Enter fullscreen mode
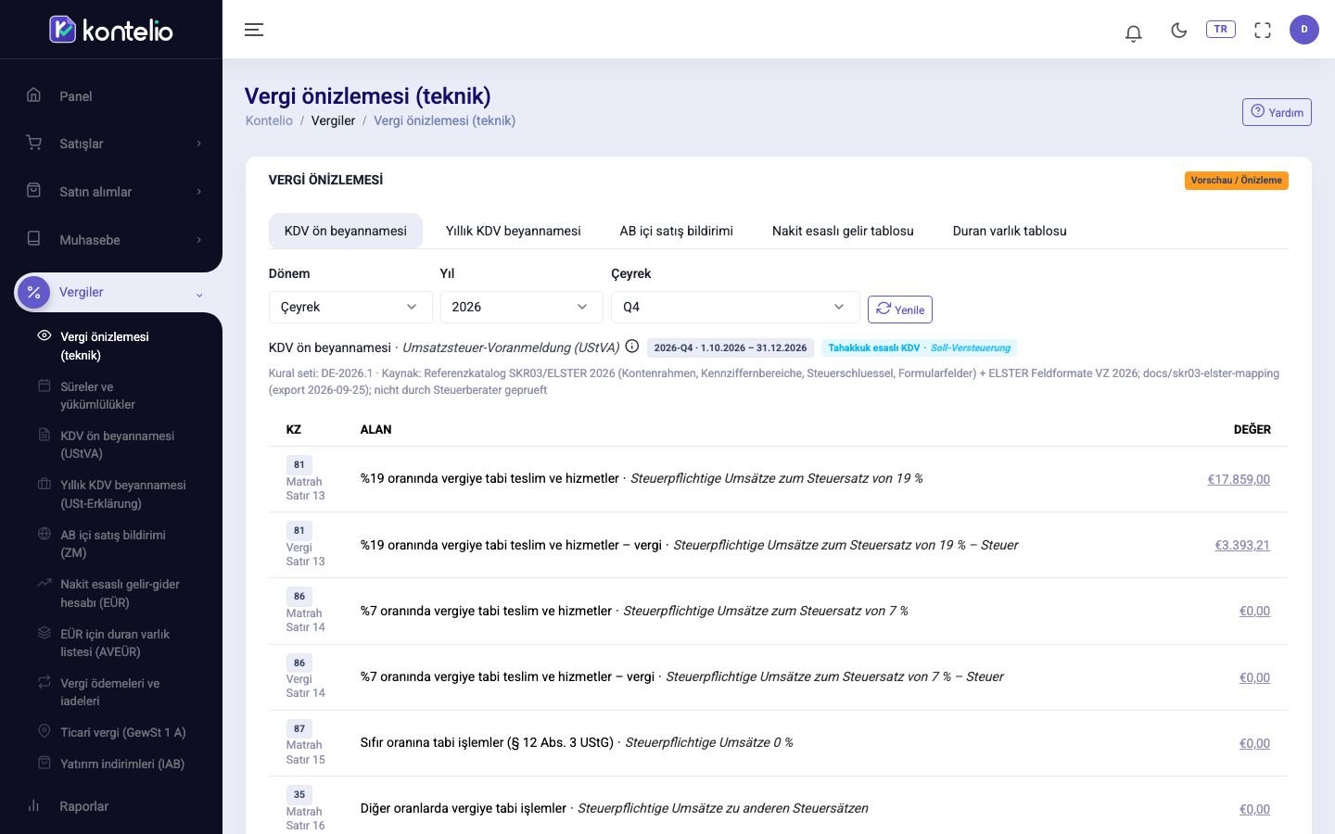1335x834 pixels. 1263,31
